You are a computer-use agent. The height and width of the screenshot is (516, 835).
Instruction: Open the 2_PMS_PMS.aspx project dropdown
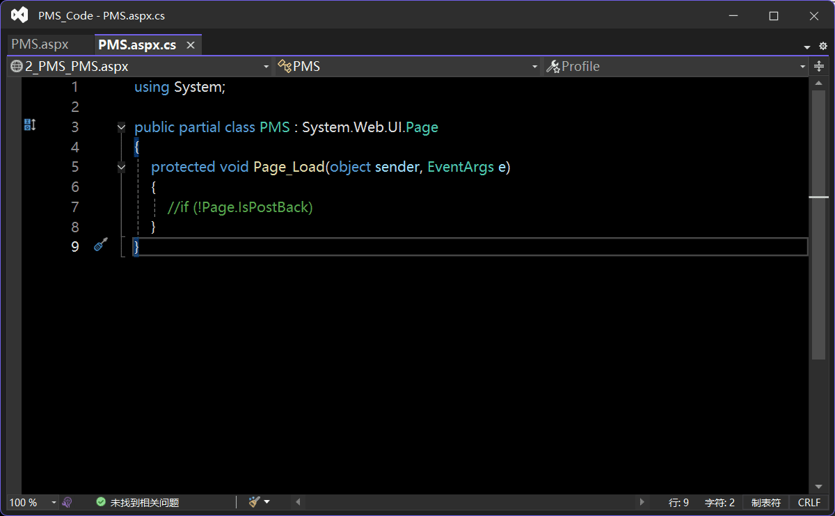coord(139,66)
